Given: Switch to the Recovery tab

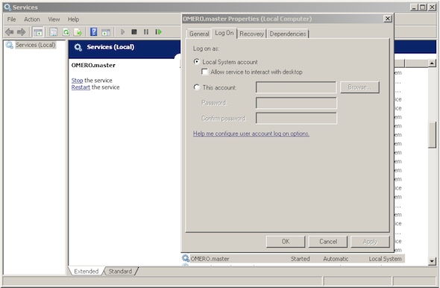Looking at the screenshot, I should click(x=252, y=34).
